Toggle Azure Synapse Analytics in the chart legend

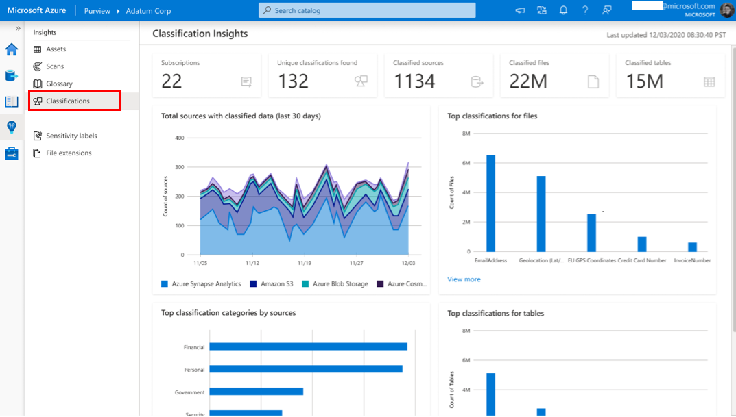pyautogui.click(x=205, y=283)
